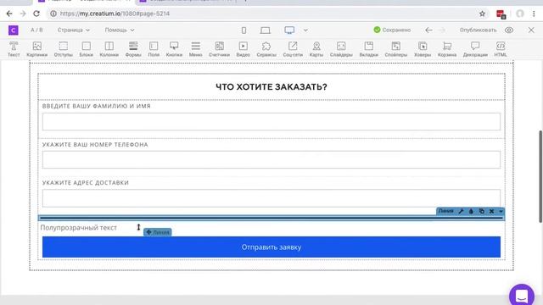The width and height of the screenshot is (543, 305).
Task: Delete the Линия element
Action: click(491, 211)
